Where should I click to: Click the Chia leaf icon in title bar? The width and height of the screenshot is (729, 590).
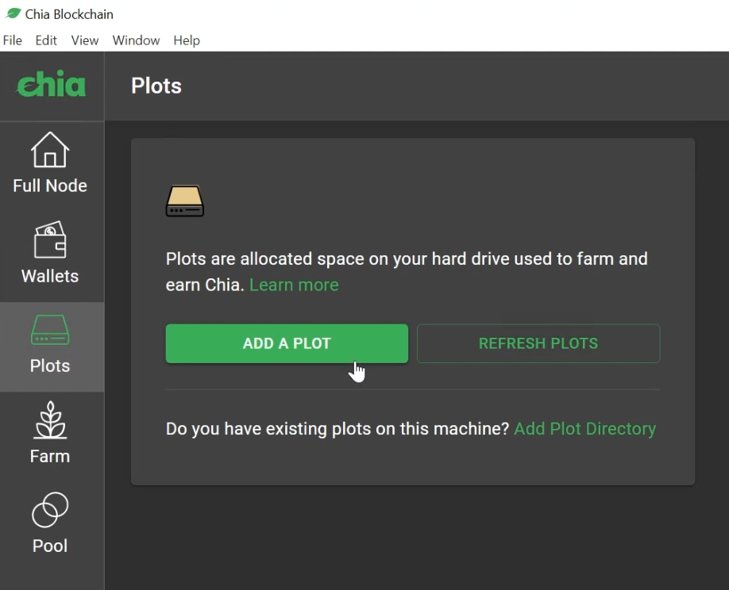13,13
